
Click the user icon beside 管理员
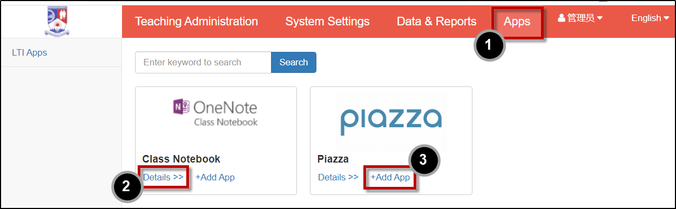click(x=562, y=18)
